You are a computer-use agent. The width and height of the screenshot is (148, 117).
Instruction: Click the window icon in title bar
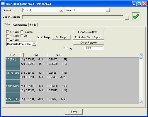3,4
